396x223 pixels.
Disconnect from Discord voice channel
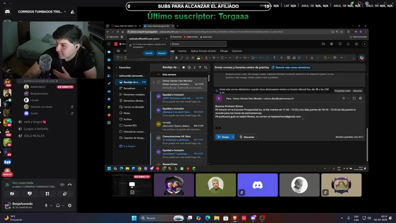(x=70, y=185)
